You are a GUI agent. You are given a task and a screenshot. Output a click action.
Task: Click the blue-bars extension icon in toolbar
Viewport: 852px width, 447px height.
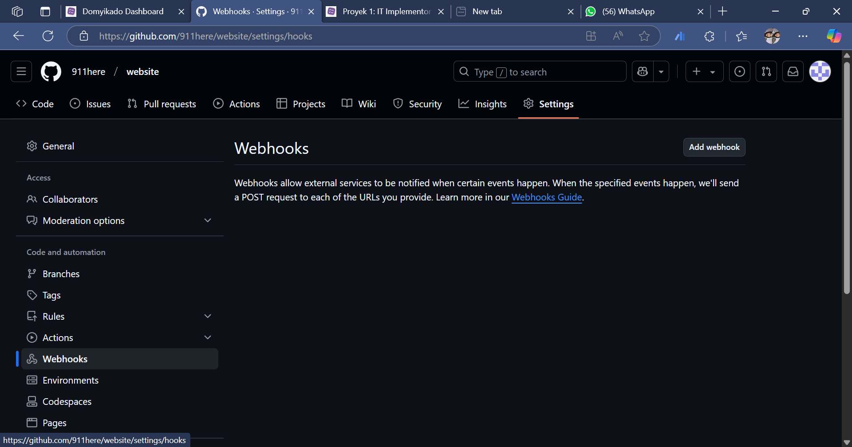(680, 36)
